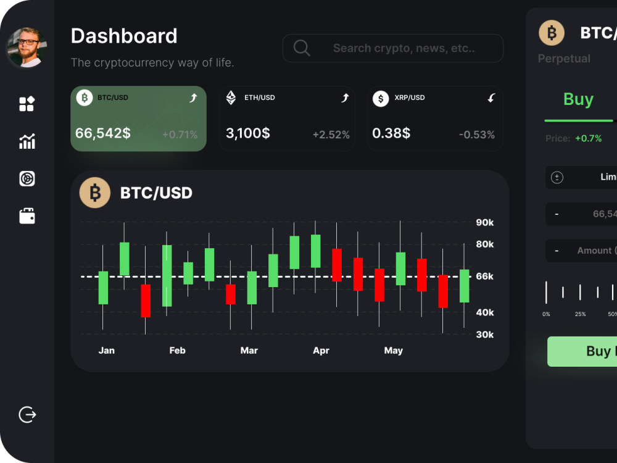The width and height of the screenshot is (617, 463).
Task: Click the +0.7% price change text
Action: tap(588, 138)
